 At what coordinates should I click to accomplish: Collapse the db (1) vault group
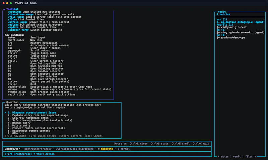click(x=221, y=30)
